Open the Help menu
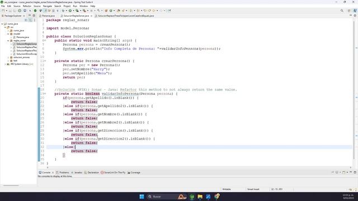The image size is (358, 201). [x=93, y=6]
